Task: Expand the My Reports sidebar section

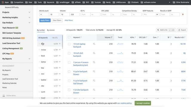Action: tap(29, 59)
